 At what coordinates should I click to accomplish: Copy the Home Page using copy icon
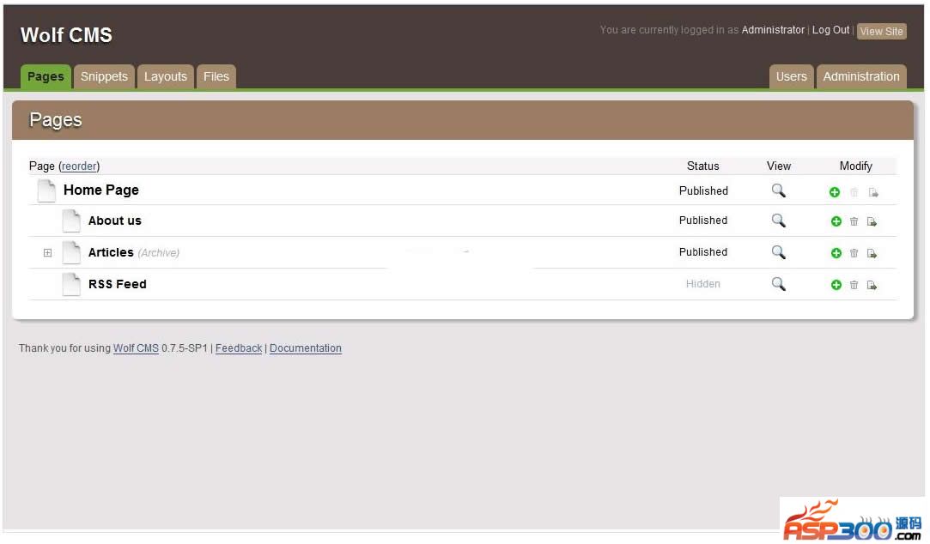(x=873, y=192)
